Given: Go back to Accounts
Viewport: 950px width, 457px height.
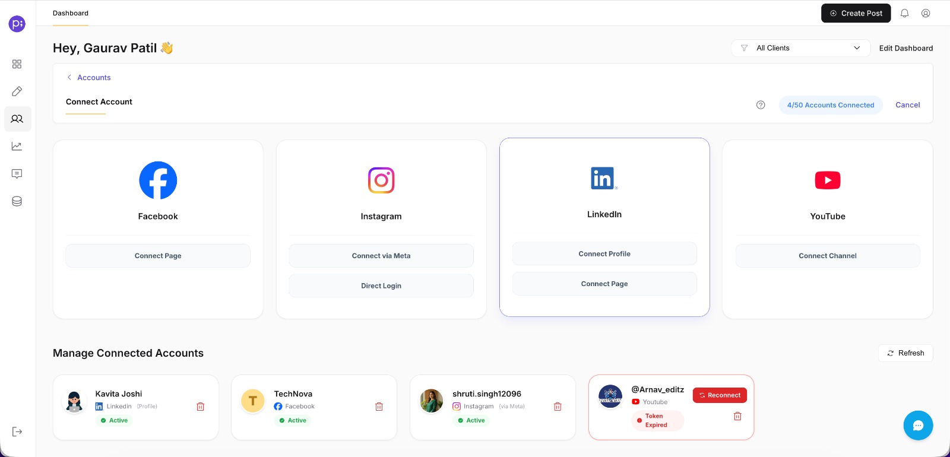Looking at the screenshot, I should click(88, 77).
